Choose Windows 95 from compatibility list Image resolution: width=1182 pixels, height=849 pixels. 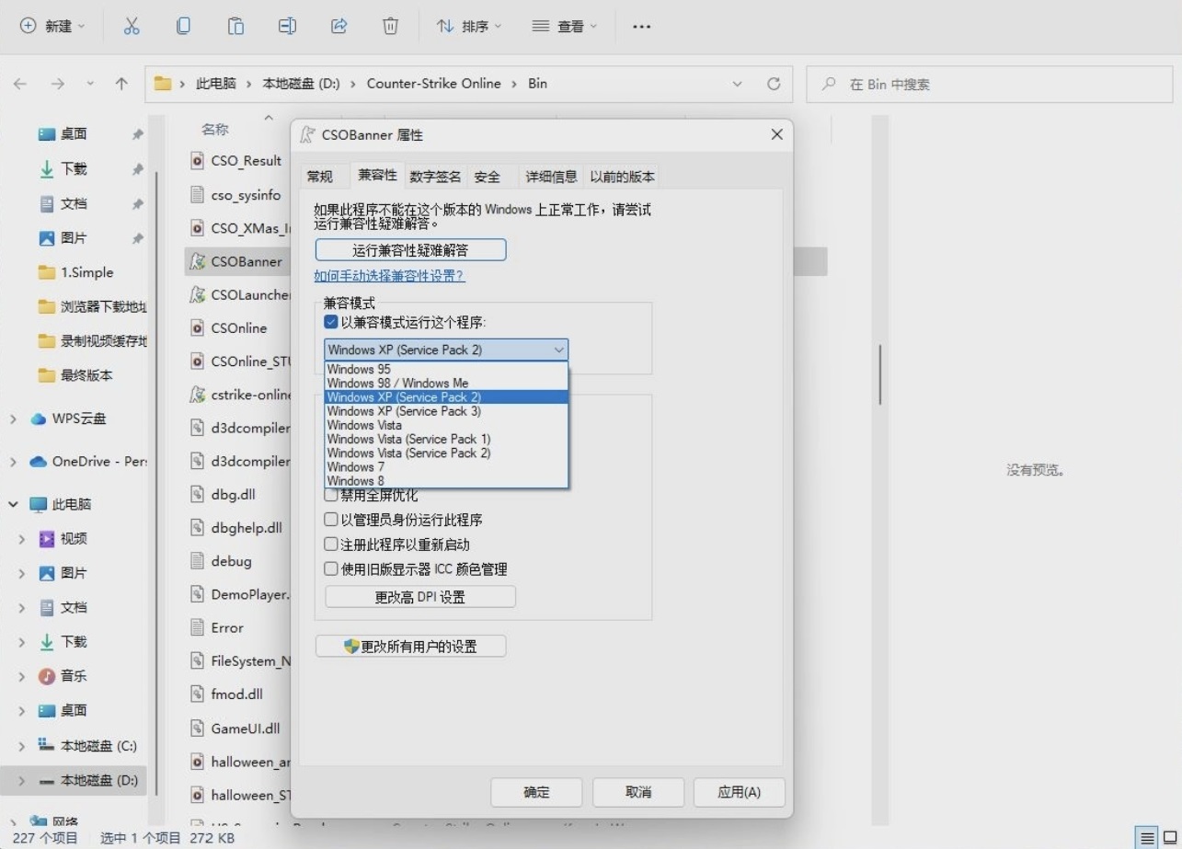[x=446, y=369]
